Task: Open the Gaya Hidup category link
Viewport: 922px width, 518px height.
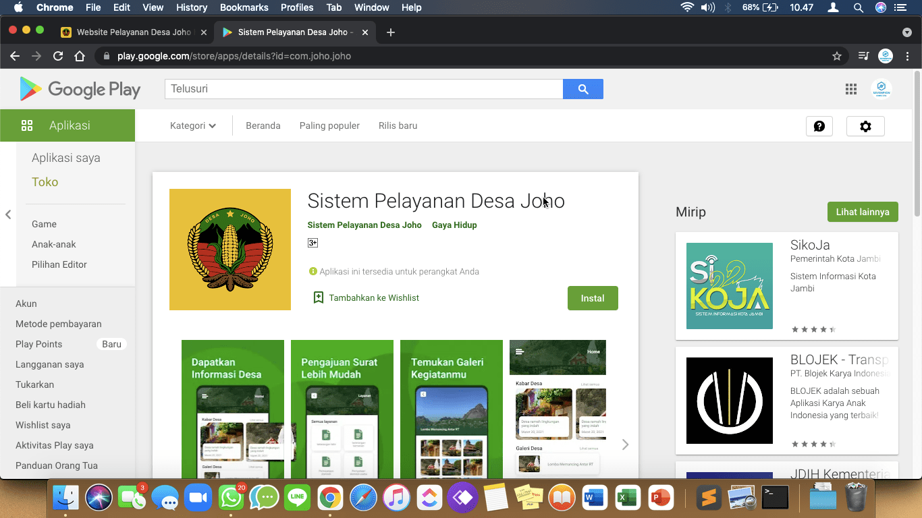Action: pyautogui.click(x=454, y=225)
